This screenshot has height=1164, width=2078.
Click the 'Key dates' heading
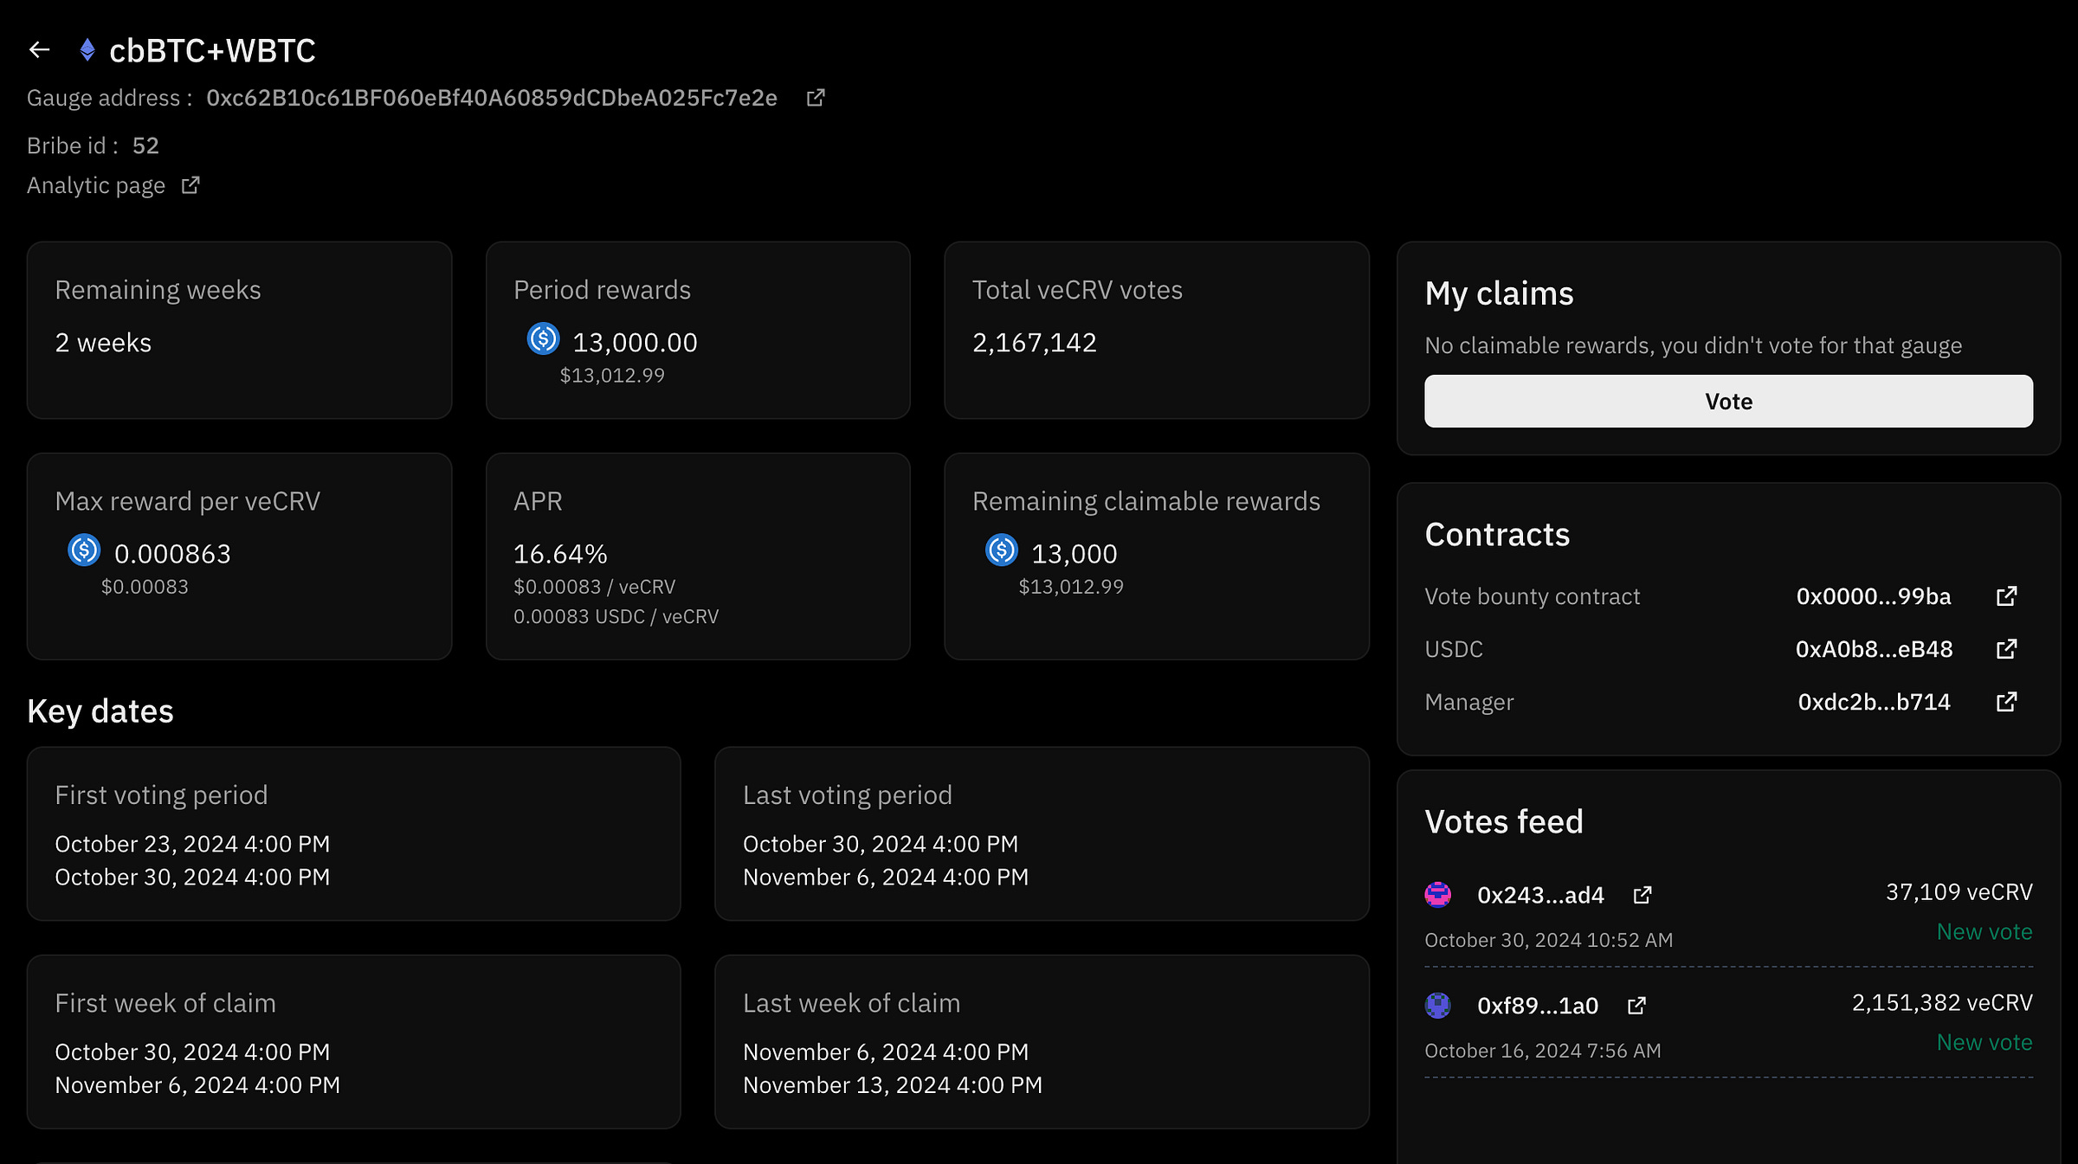100,711
